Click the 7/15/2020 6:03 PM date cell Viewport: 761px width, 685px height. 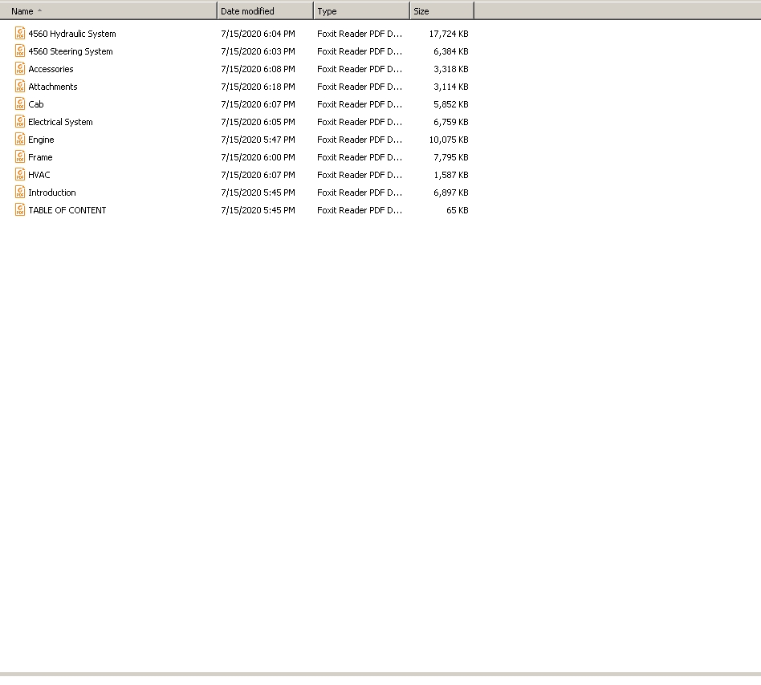[x=258, y=51]
